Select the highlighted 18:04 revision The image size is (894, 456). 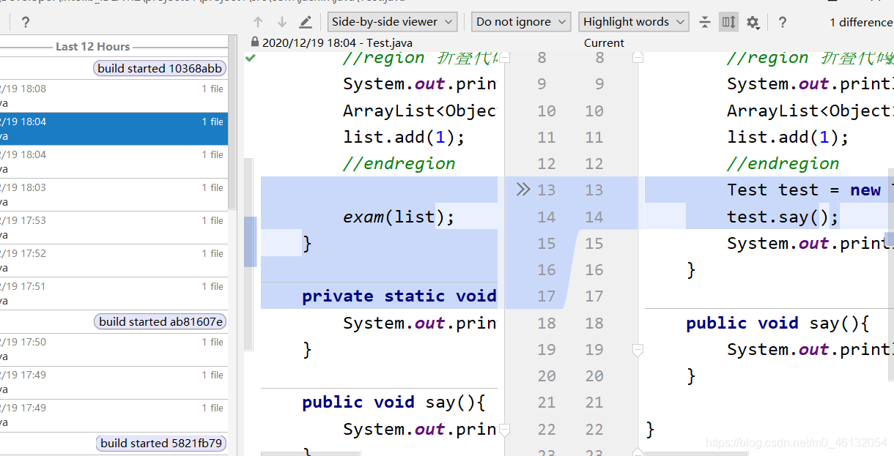coord(114,129)
